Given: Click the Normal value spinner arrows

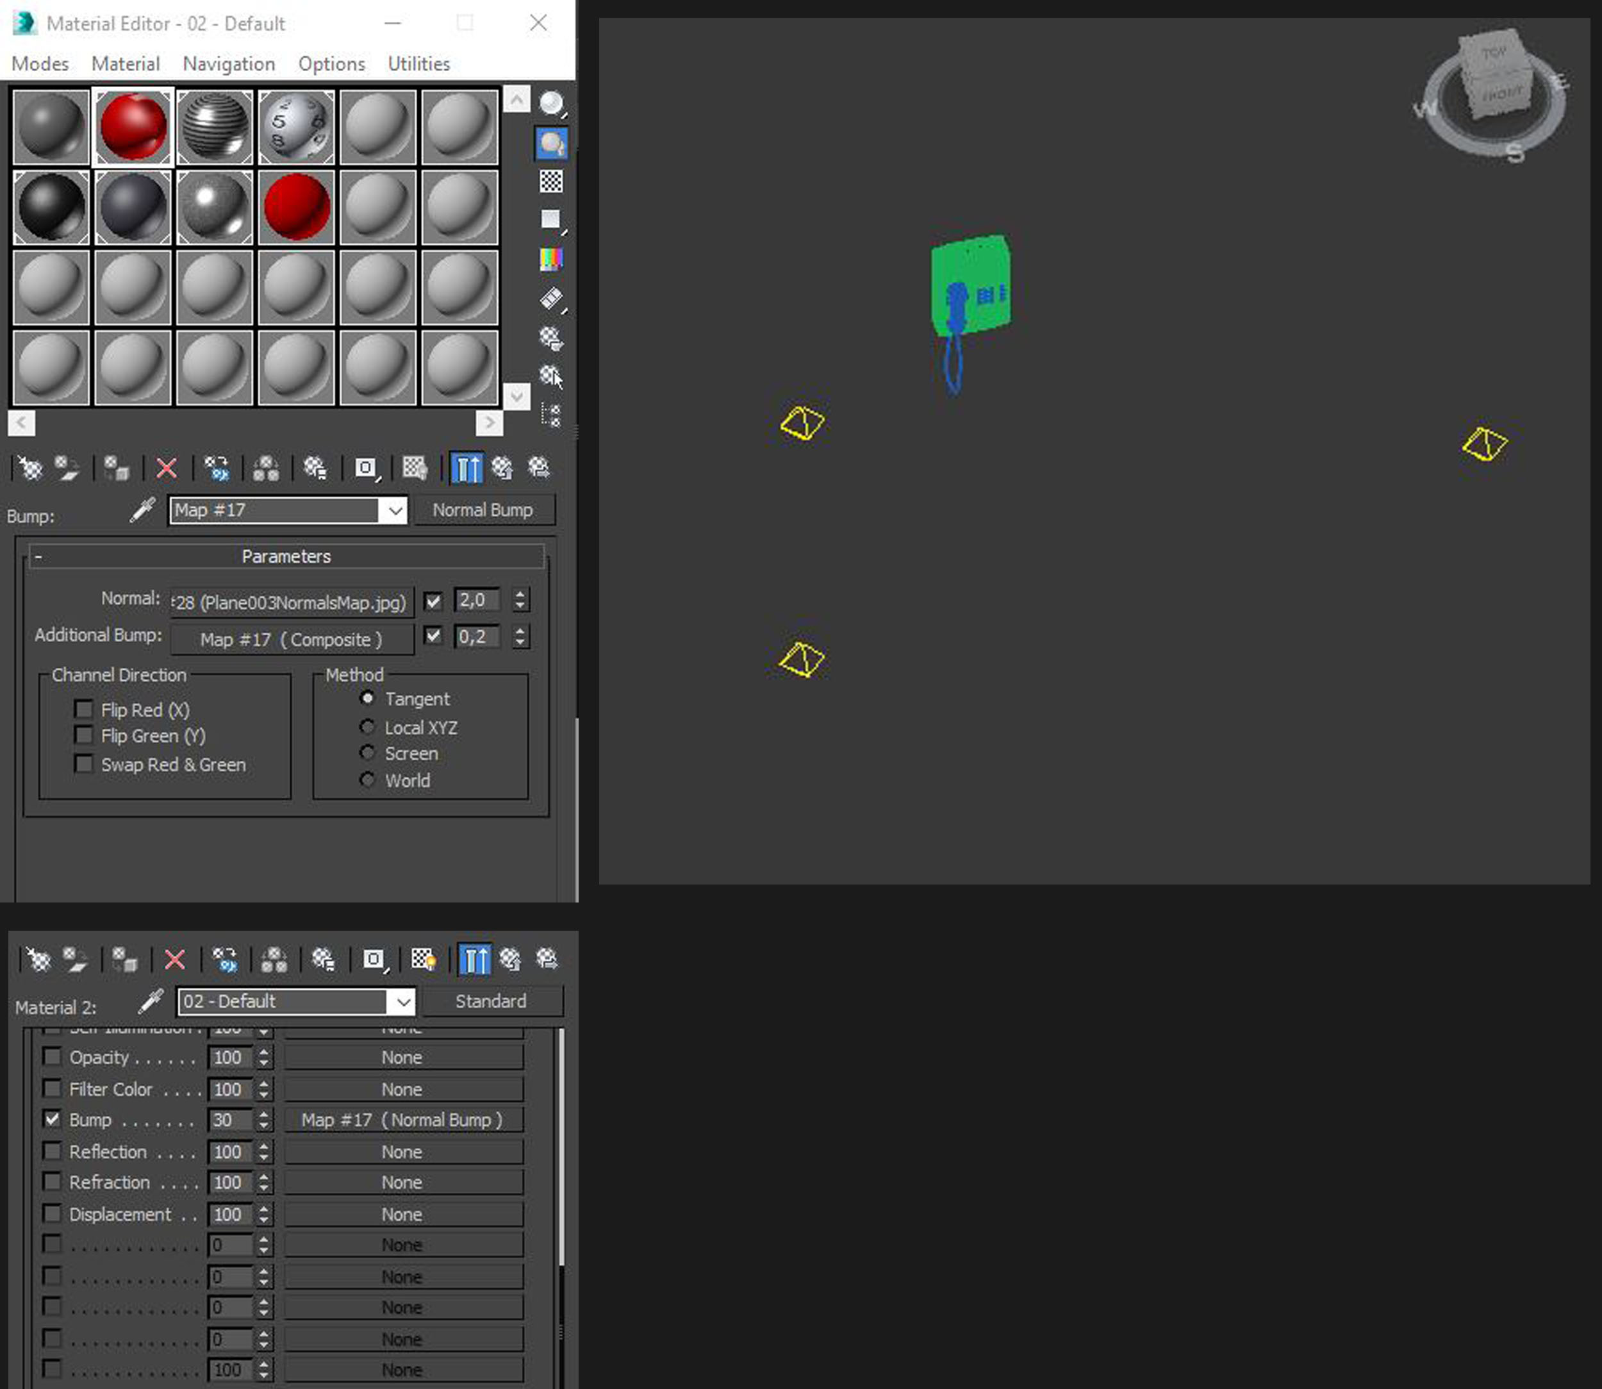Looking at the screenshot, I should [520, 600].
